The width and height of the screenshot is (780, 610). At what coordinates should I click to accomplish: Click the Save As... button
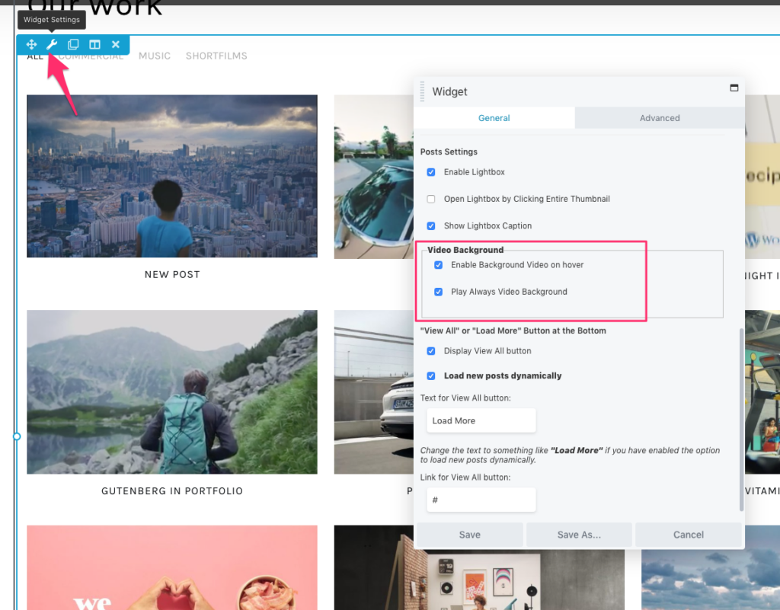(579, 535)
